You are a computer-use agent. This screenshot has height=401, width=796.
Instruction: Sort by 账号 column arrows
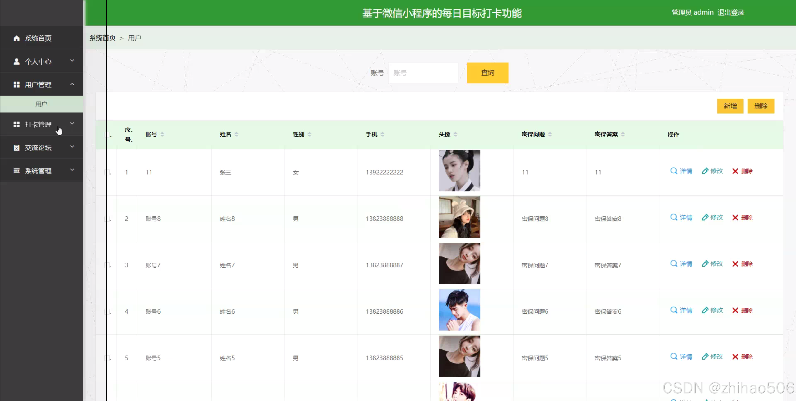(x=162, y=134)
